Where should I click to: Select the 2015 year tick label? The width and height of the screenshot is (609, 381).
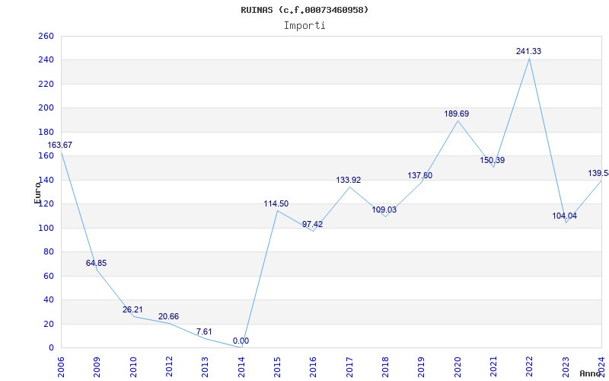pos(277,367)
